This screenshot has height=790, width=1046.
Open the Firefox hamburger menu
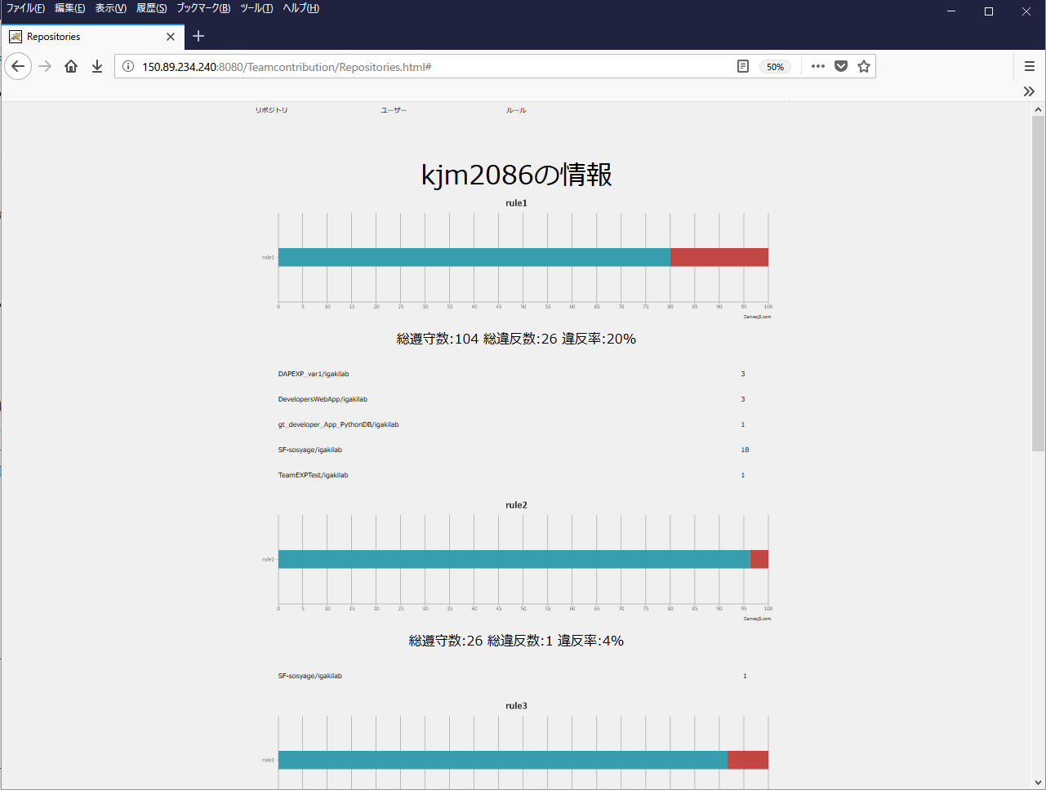point(1030,66)
